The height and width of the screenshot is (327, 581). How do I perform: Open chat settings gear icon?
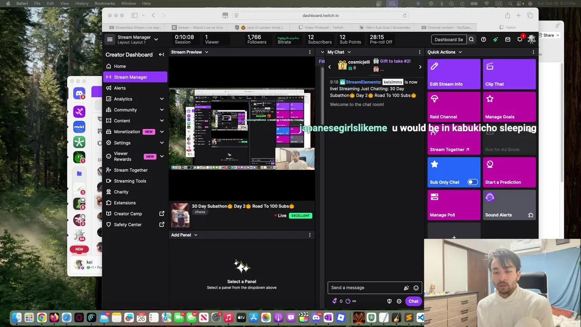tap(399, 301)
